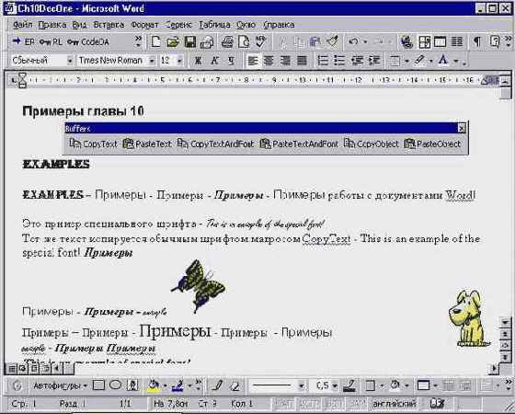Click PasteTextAndFont button

[299, 144]
